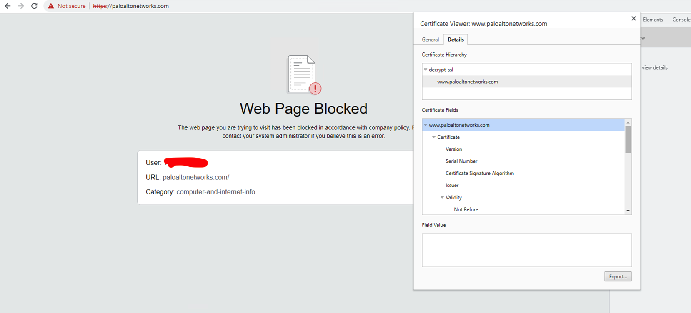Click the Not secure warning triangle icon
The width and height of the screenshot is (691, 313).
(51, 6)
